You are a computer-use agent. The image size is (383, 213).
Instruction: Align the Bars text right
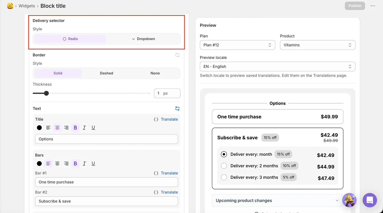coord(66,163)
